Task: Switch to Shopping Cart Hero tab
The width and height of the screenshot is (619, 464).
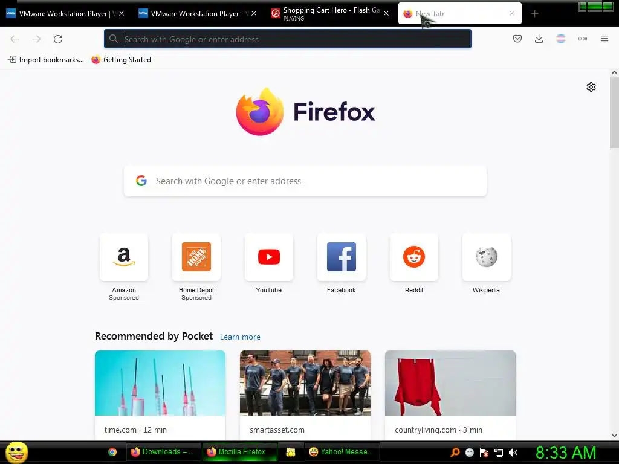Action: [331, 14]
